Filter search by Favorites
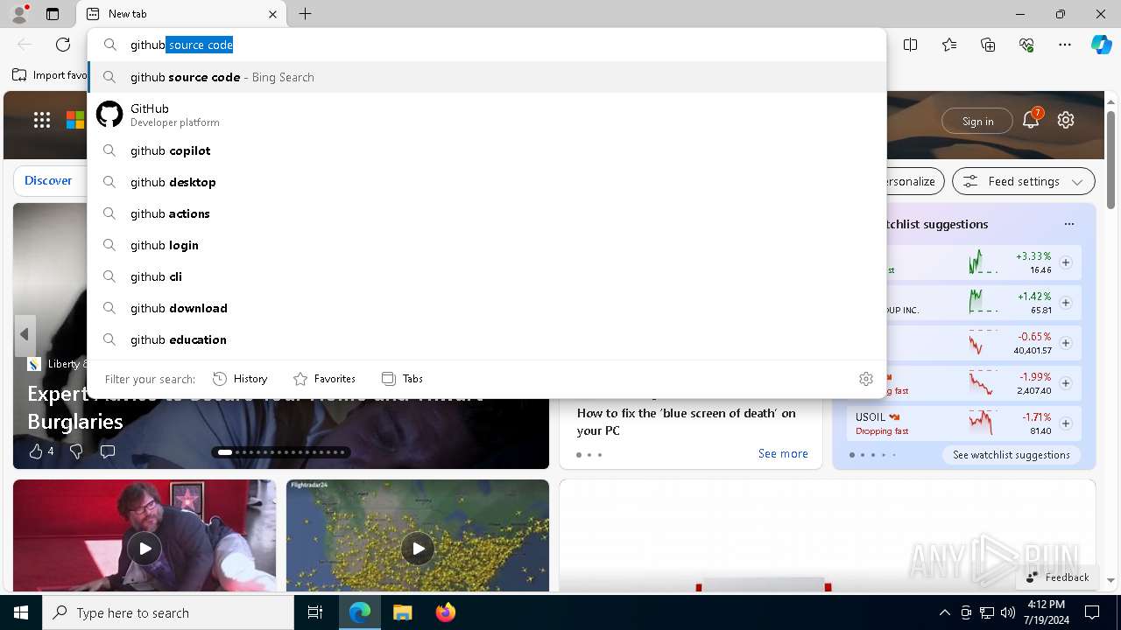 [x=324, y=379]
